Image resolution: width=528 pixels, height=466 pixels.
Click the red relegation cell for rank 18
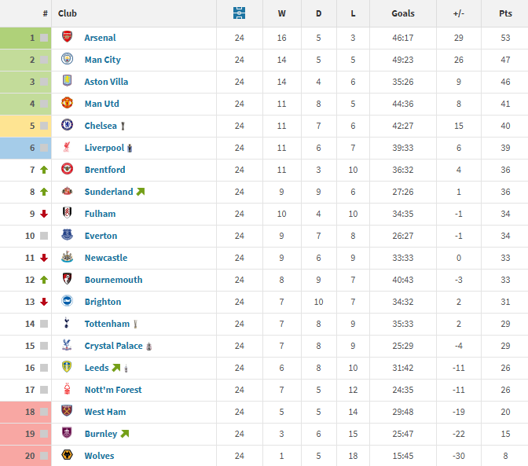[x=26, y=412]
